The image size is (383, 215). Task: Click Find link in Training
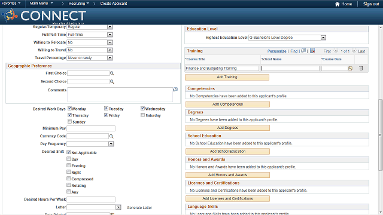(x=294, y=51)
